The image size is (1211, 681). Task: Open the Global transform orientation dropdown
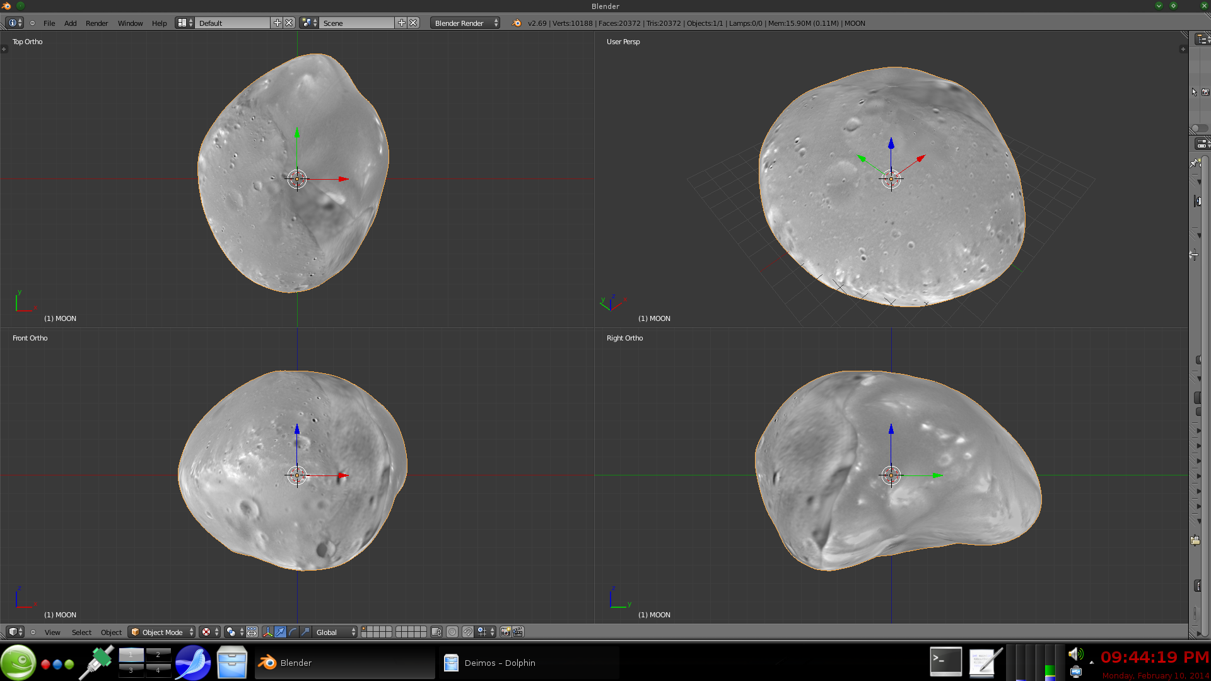[x=335, y=632]
